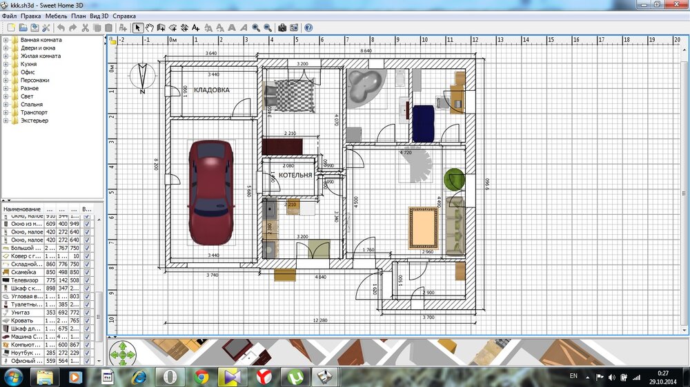Sort furniture list by Наименование column header
Image resolution: width=690 pixels, height=387 pixels.
pyautogui.click(x=22, y=209)
